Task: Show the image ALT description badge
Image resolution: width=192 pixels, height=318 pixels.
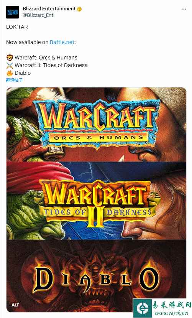Action: 15,305
